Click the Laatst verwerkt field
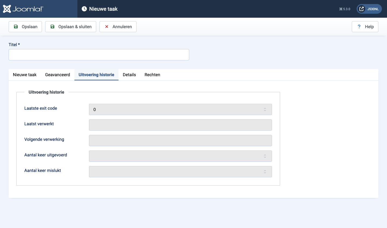This screenshot has height=228, width=387. (x=180, y=125)
